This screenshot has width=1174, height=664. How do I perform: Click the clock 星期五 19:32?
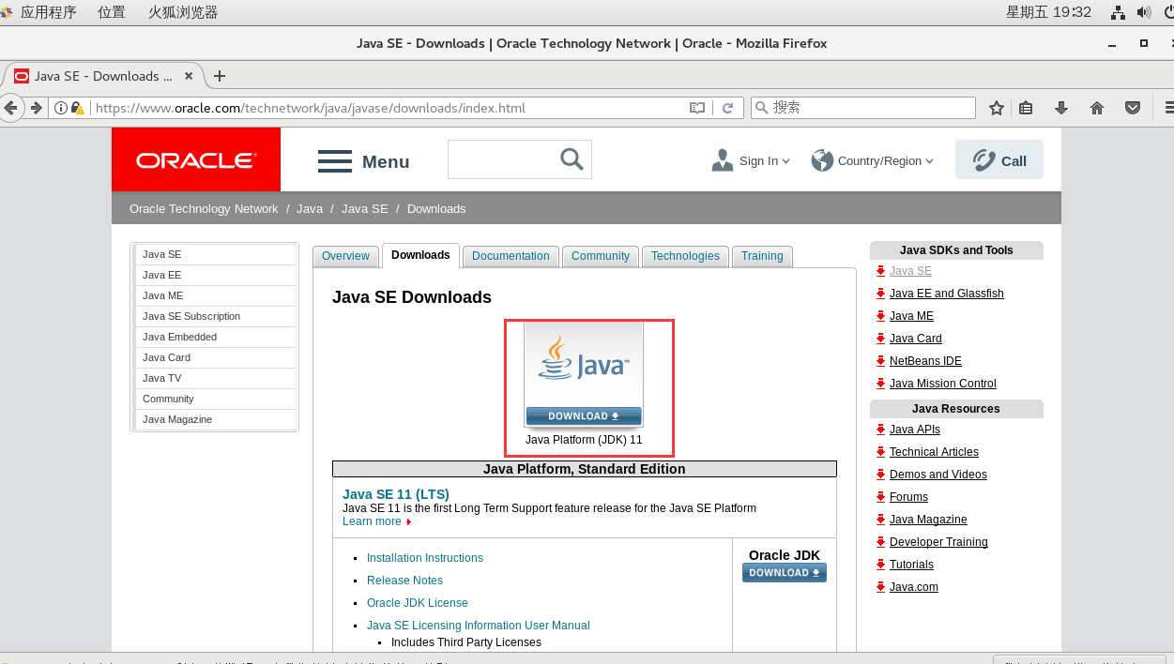coord(1049,12)
